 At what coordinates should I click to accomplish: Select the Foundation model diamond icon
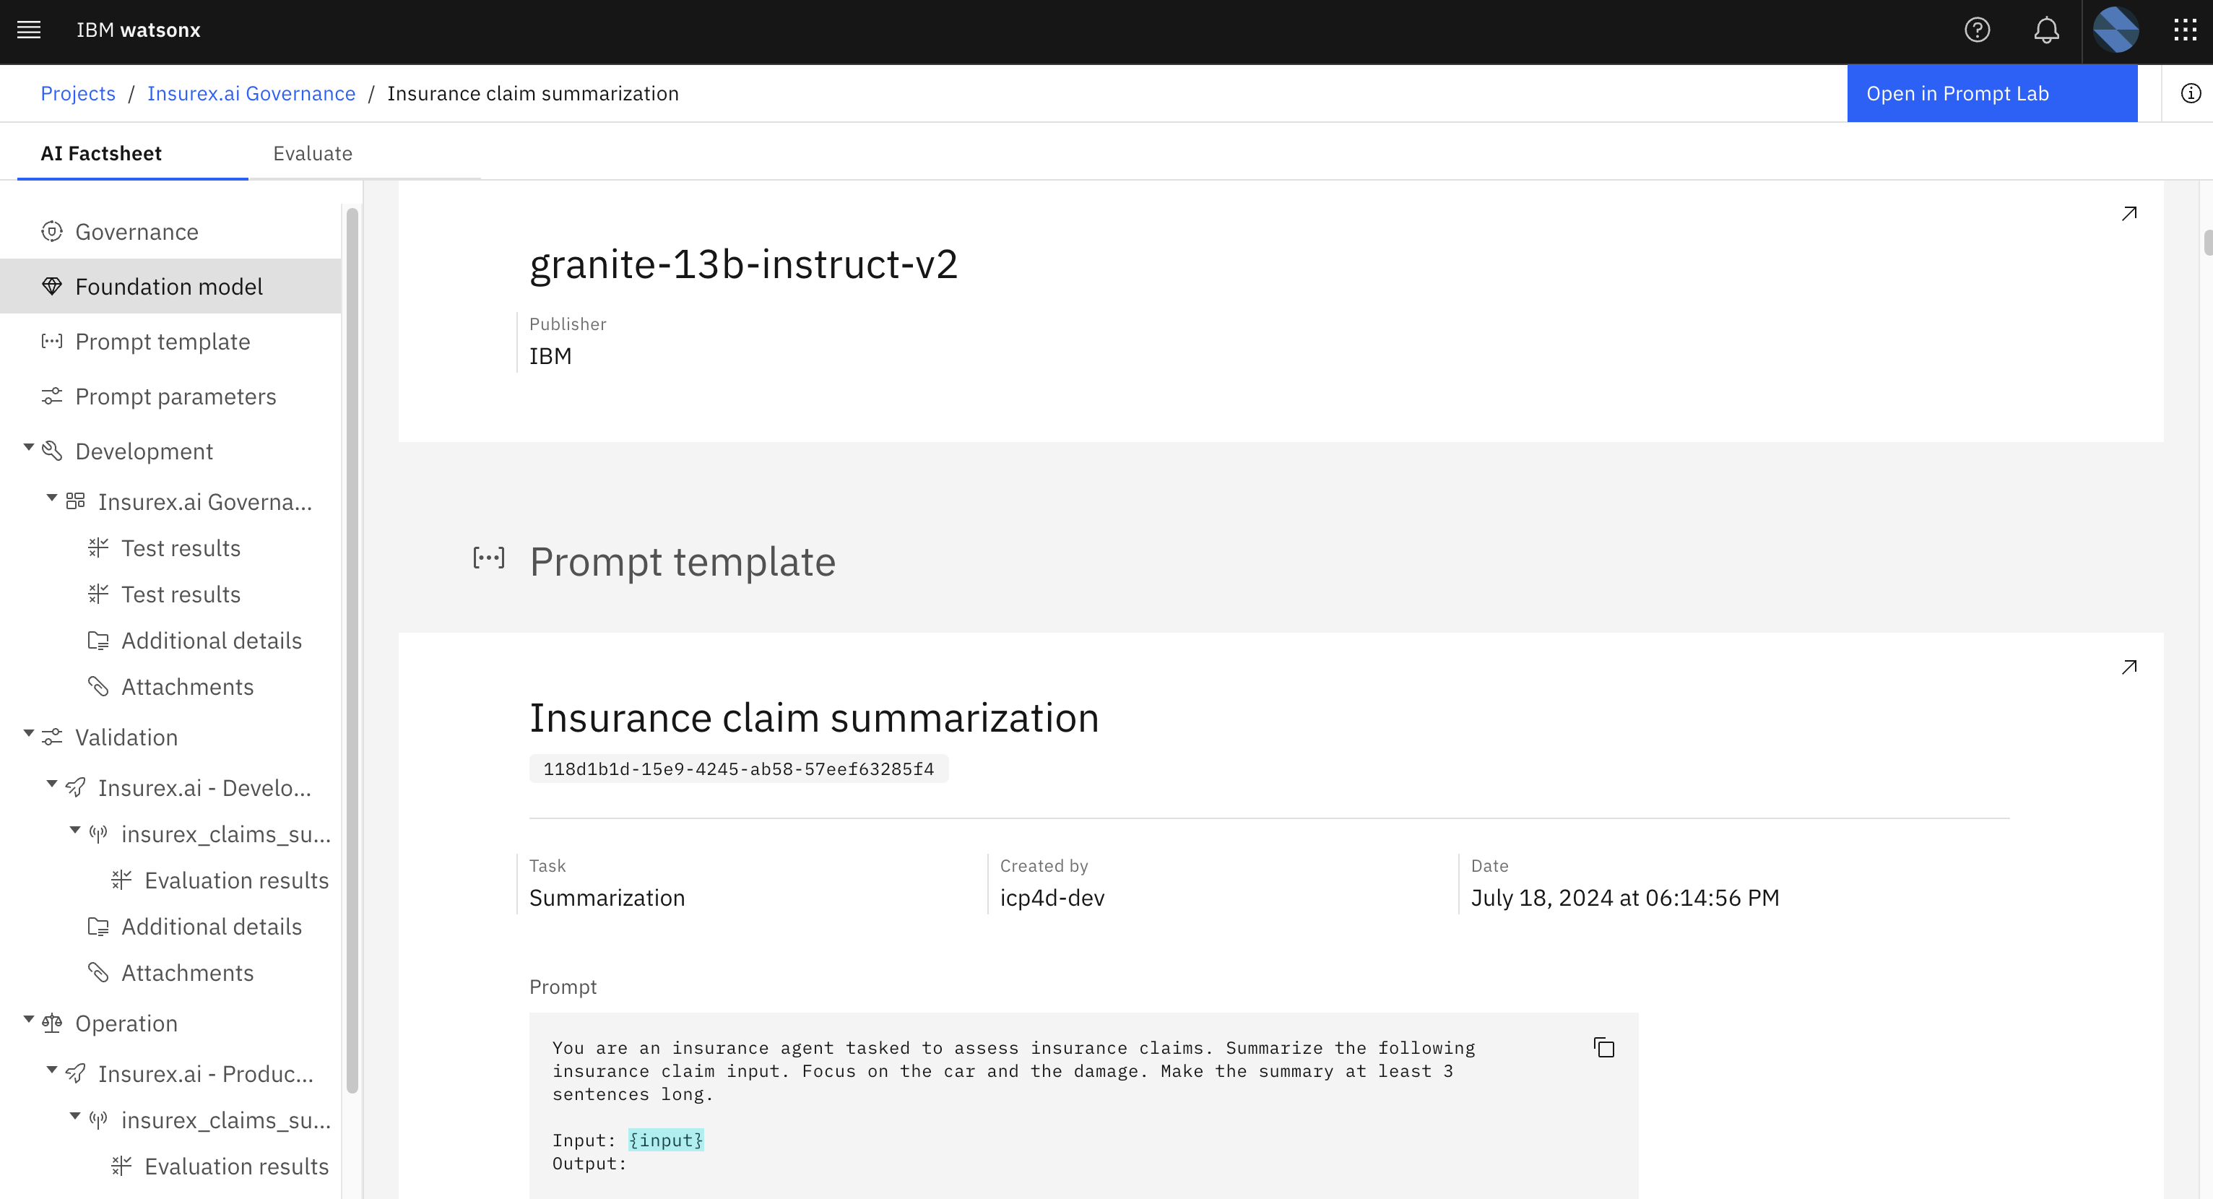pos(51,286)
